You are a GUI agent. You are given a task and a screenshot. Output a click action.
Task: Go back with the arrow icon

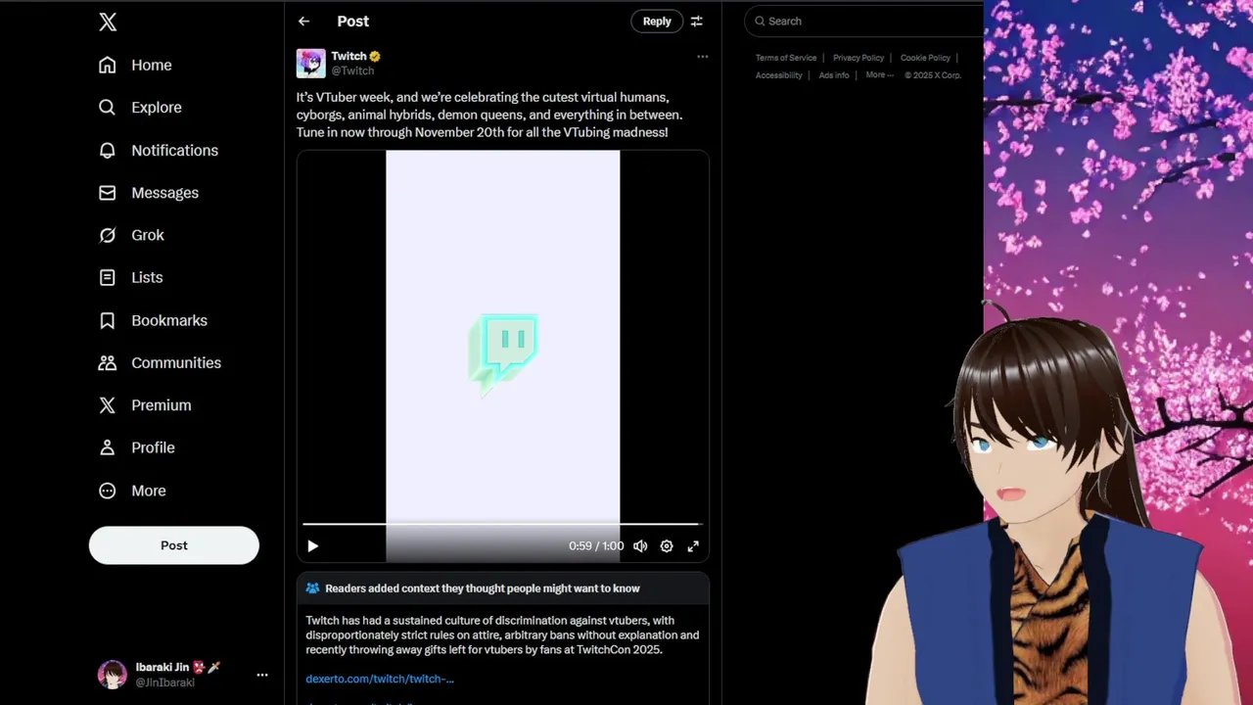[x=304, y=22]
